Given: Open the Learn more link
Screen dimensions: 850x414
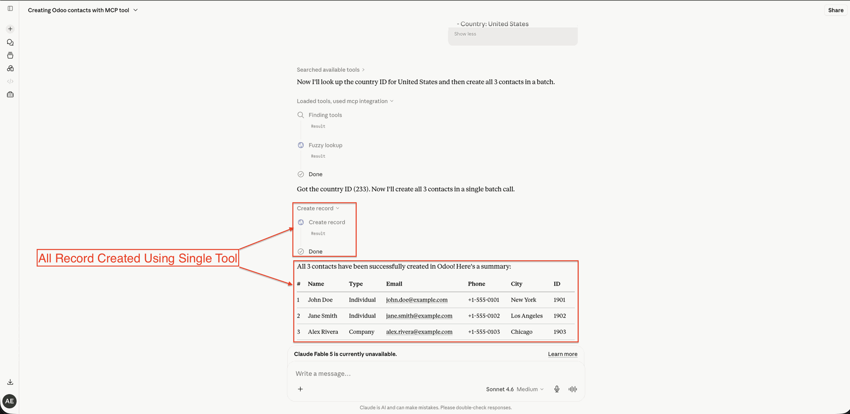Looking at the screenshot, I should point(562,354).
